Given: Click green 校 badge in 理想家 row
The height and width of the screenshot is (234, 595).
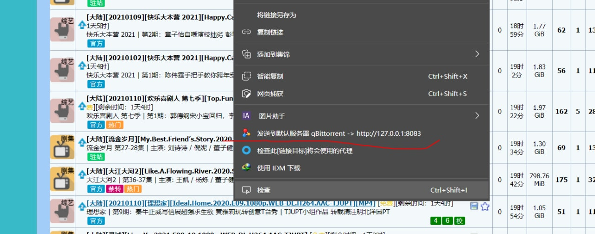Looking at the screenshot, I should click(x=459, y=221).
